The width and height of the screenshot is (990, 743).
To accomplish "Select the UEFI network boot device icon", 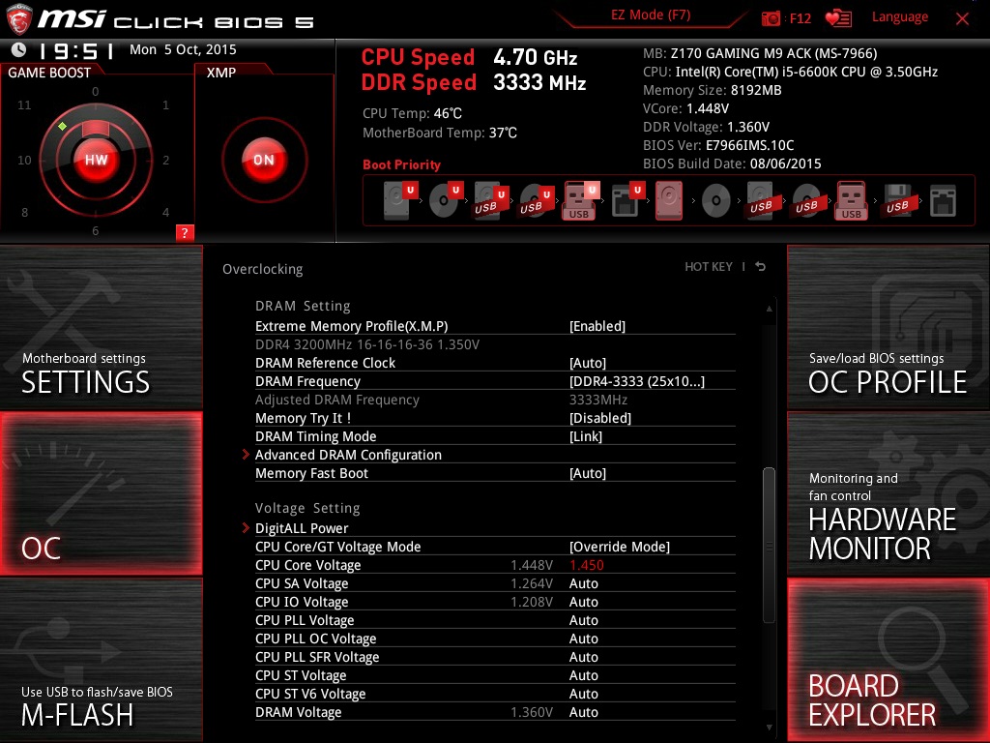I will (627, 200).
